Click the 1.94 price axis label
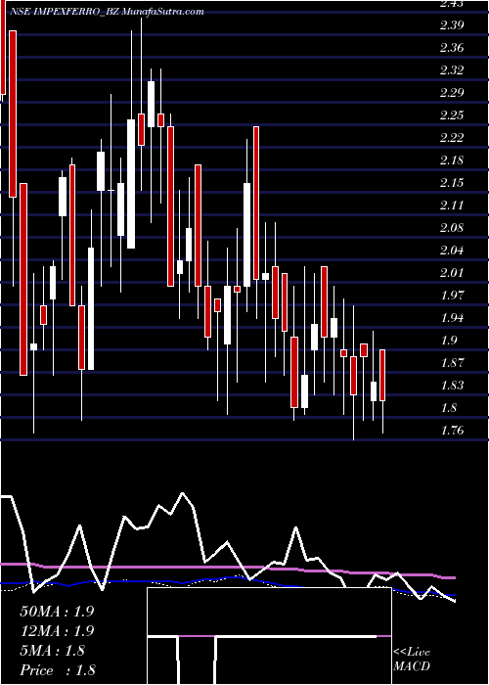489x685 pixels. (451, 318)
